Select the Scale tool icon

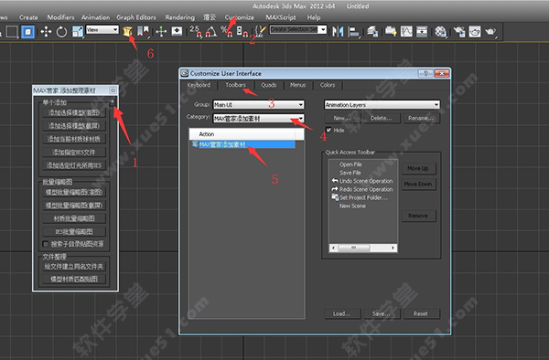tap(77, 32)
